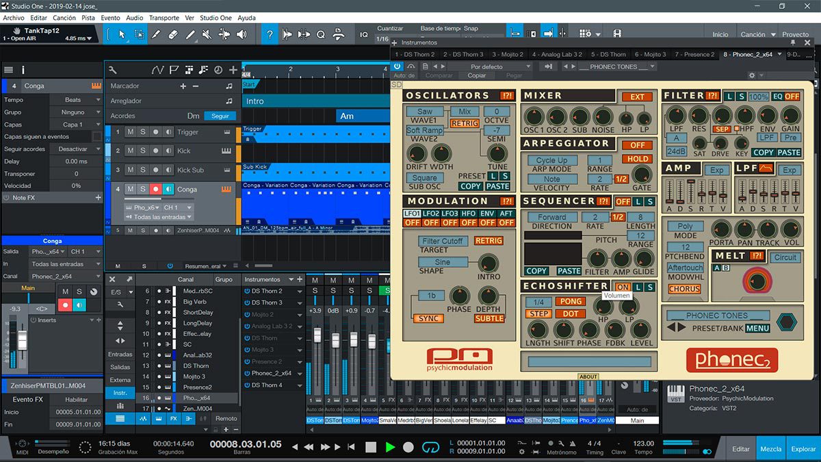Image resolution: width=821 pixels, height=462 pixels.
Task: Add a marker with the Marcador plus icon
Action: coord(183,86)
